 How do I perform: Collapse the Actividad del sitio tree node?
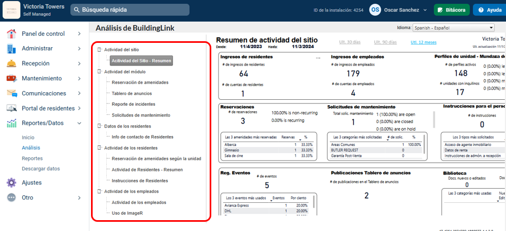pyautogui.click(x=99, y=50)
